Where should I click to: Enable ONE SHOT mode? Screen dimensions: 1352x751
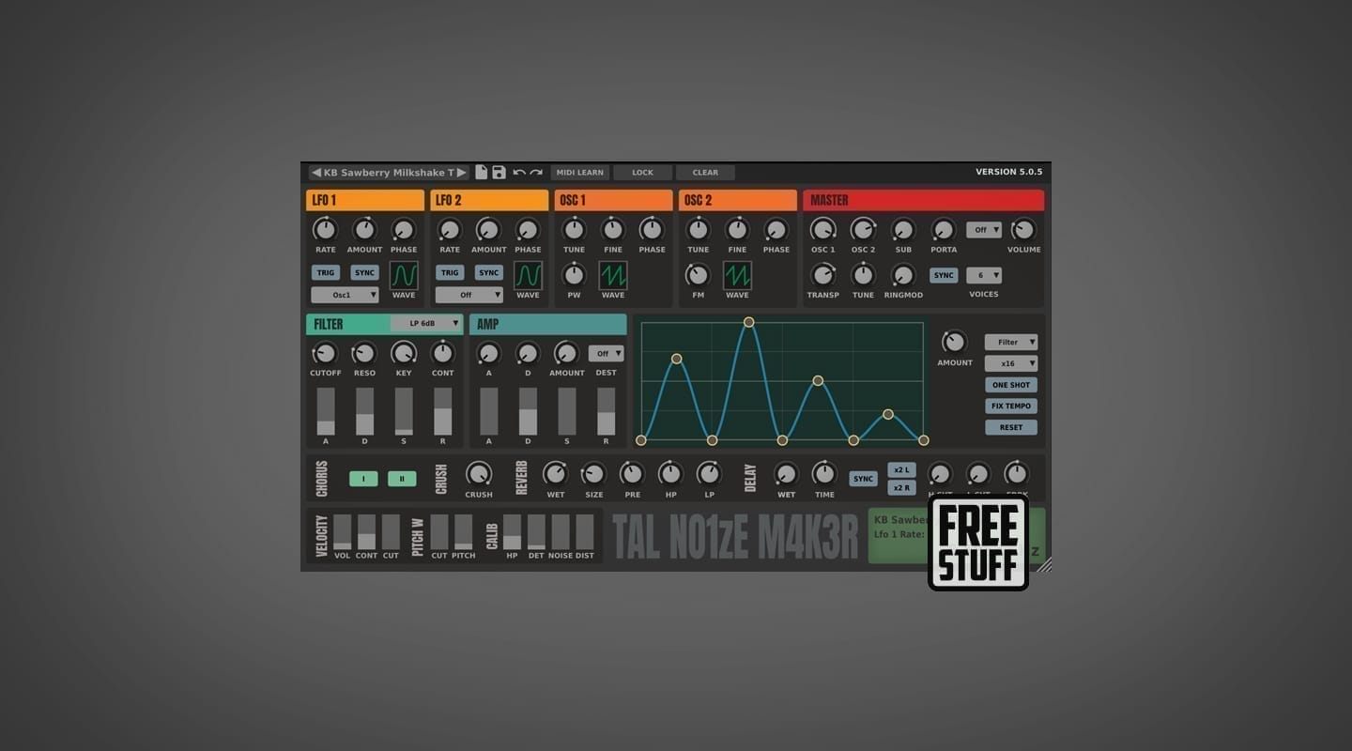pyautogui.click(x=1011, y=385)
